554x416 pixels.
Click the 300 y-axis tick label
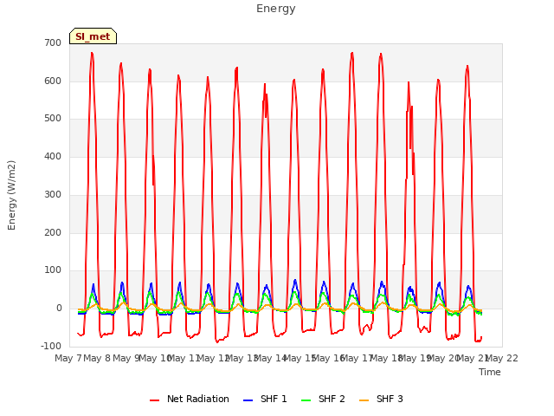tap(53, 194)
